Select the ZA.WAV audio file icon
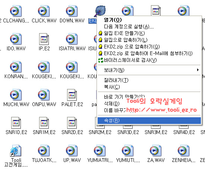The width and height of the screenshot is (205, 169). [155, 151]
